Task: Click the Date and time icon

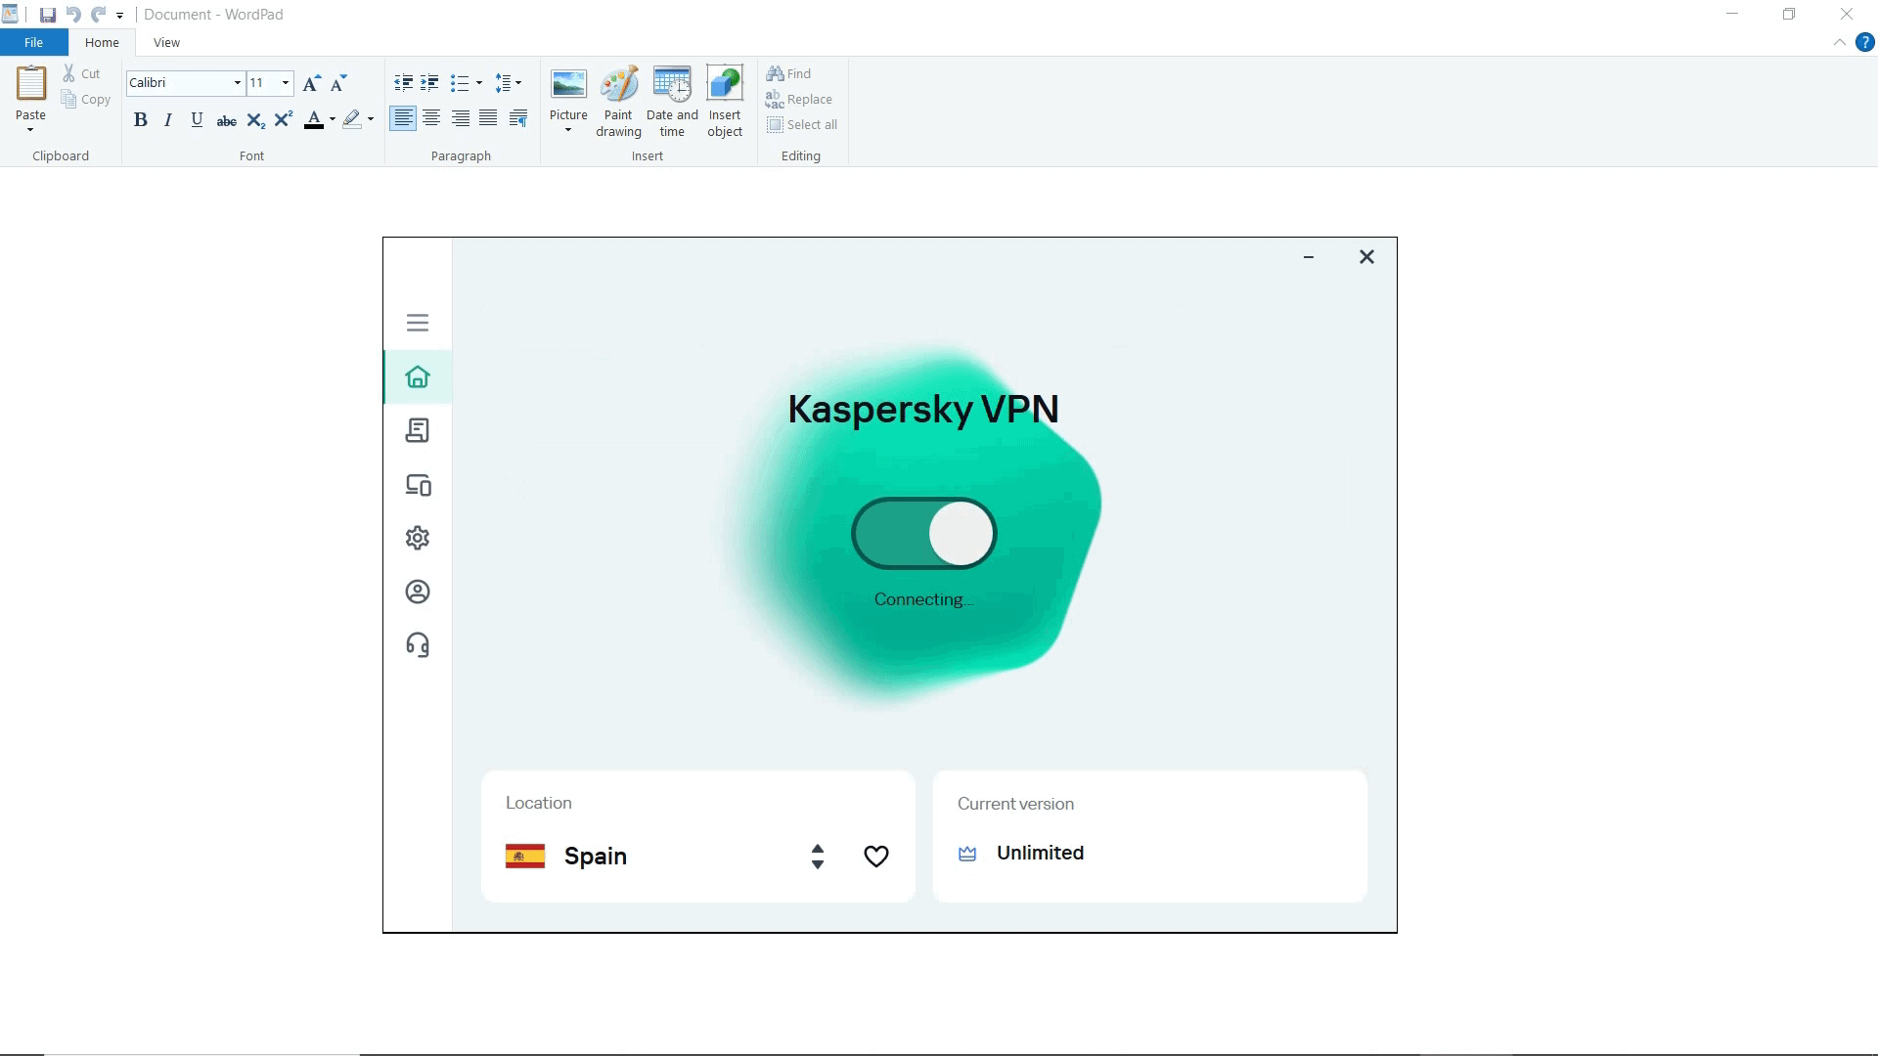Action: pos(672,102)
